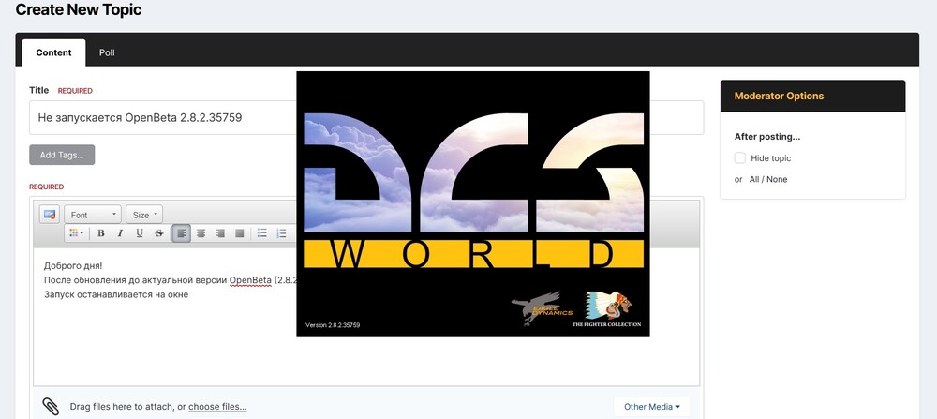
Task: Open the text color palette dropdown
Action: 77,233
